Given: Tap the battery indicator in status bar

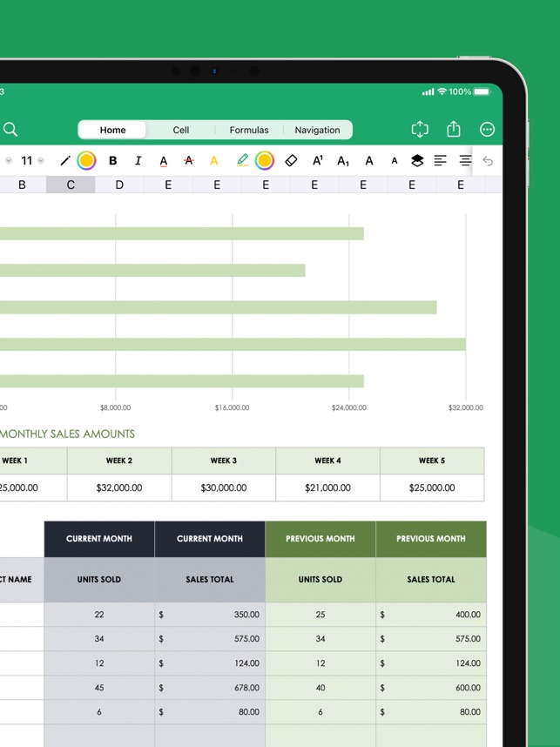Looking at the screenshot, I should [482, 91].
